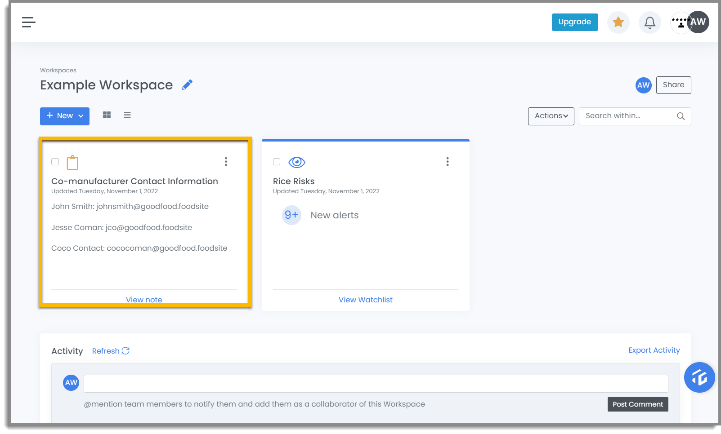Click the Refresh activity icon
The height and width of the screenshot is (434, 721).
pos(125,351)
